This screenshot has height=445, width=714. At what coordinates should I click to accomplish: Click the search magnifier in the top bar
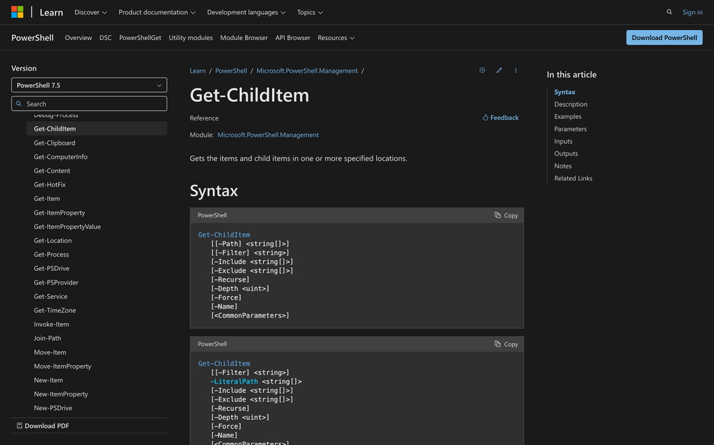coord(669,12)
